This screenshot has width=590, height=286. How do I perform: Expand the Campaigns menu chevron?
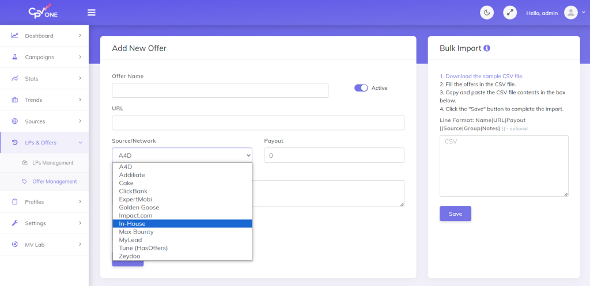pos(80,57)
